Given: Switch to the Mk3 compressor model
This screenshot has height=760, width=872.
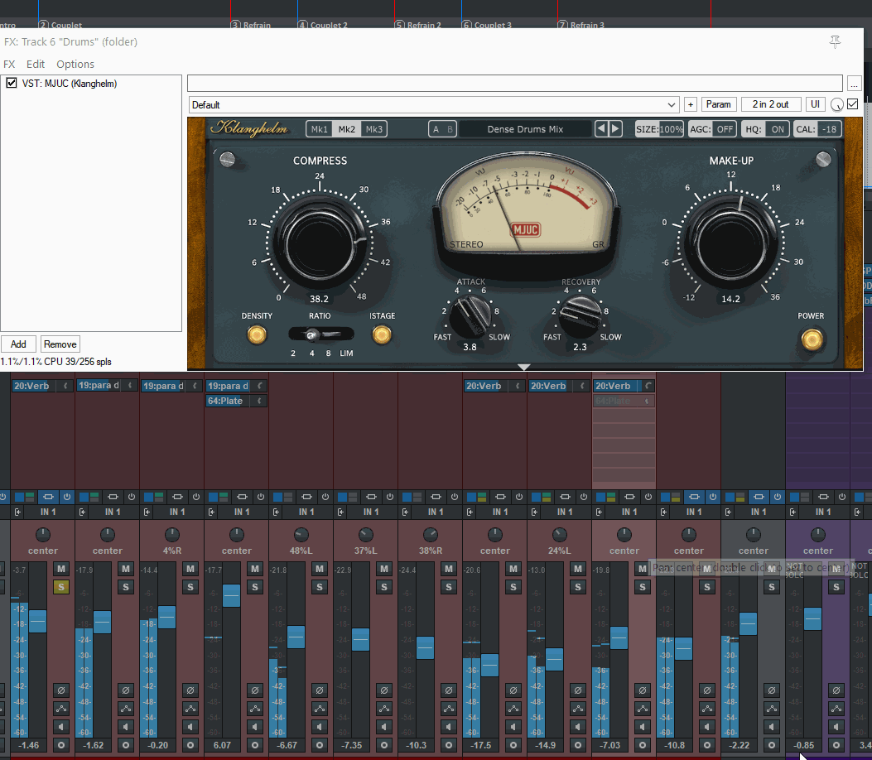Looking at the screenshot, I should click(374, 129).
